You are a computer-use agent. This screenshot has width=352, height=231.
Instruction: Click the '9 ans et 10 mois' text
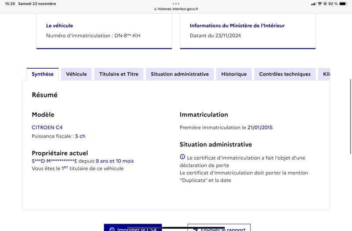pos(115,161)
